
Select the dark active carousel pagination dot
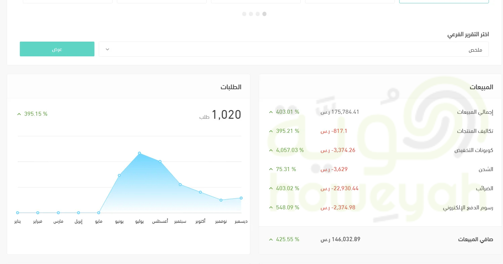pyautogui.click(x=264, y=14)
